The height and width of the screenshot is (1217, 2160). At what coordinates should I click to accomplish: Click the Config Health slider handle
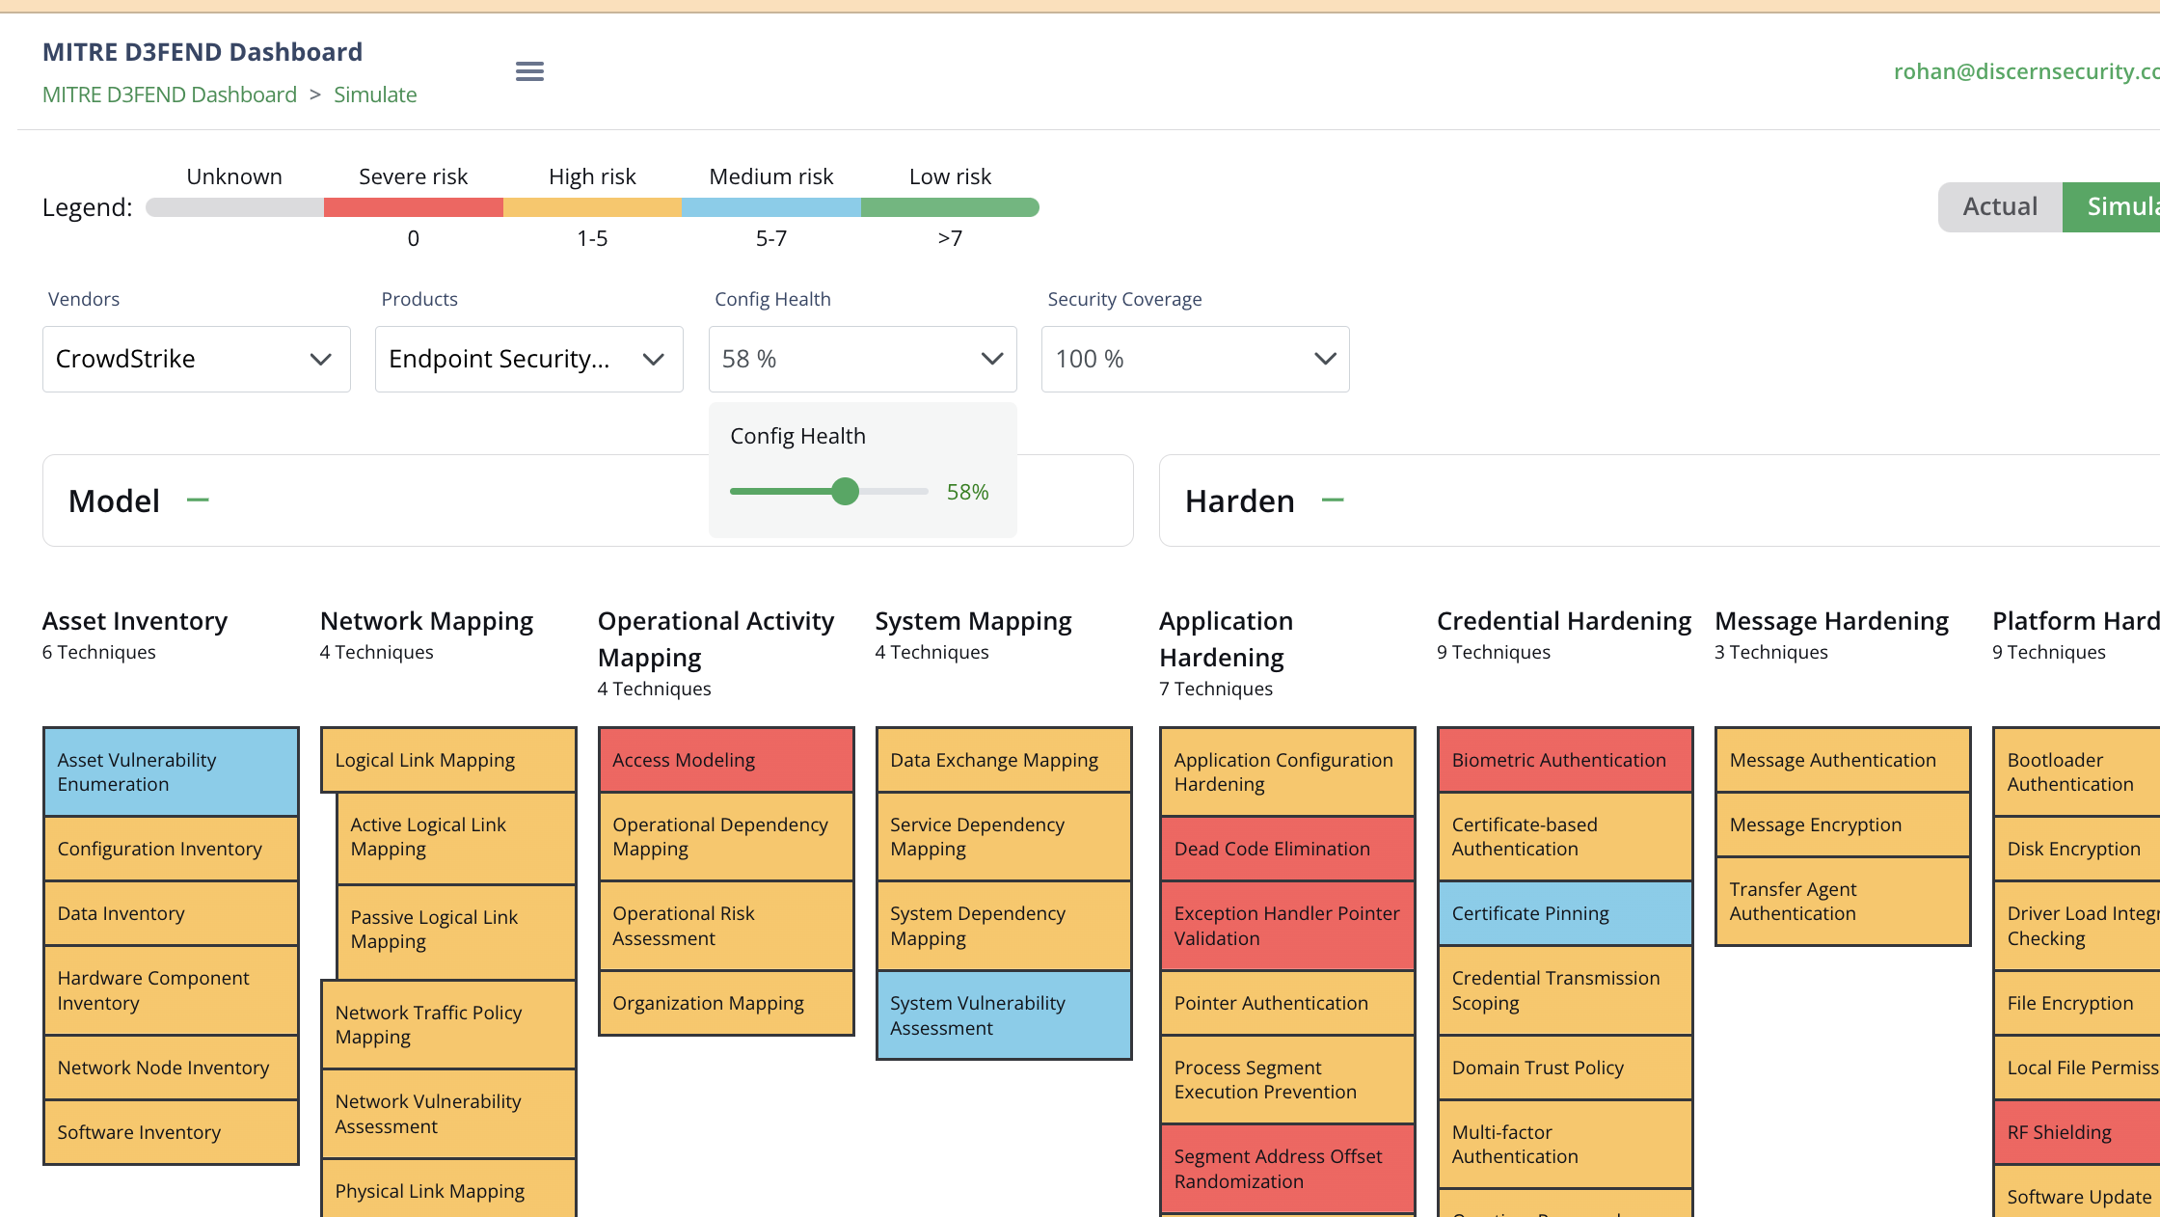pos(845,492)
